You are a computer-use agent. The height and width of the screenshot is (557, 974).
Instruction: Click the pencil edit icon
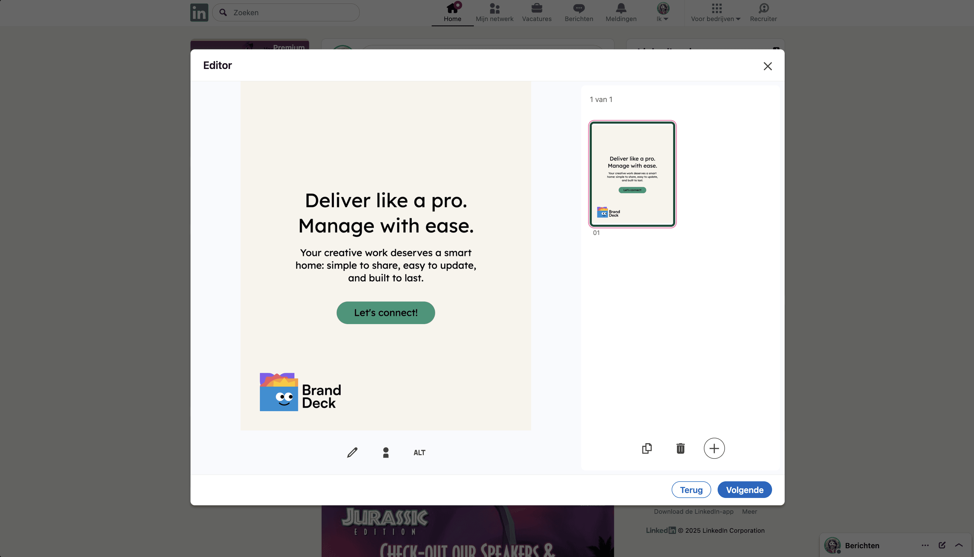352,452
